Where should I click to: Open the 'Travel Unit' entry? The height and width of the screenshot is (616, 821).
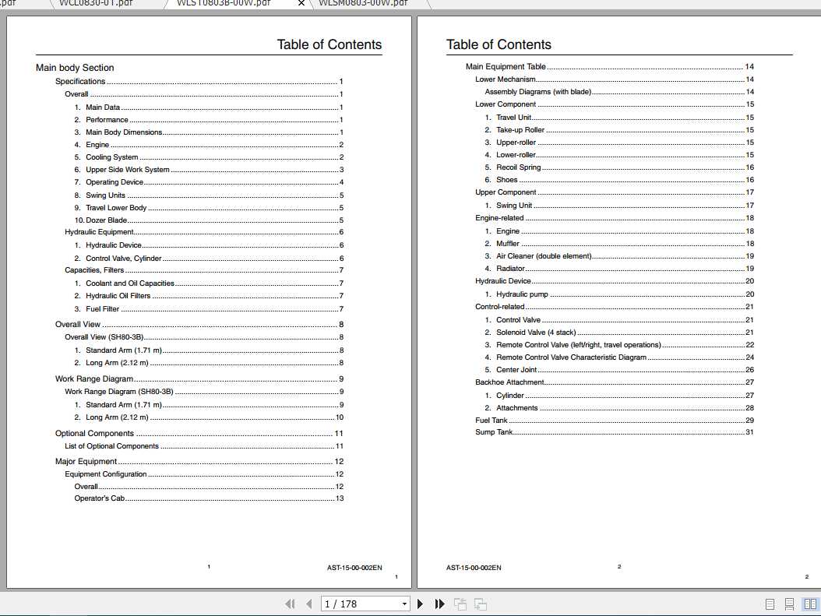click(x=619, y=118)
